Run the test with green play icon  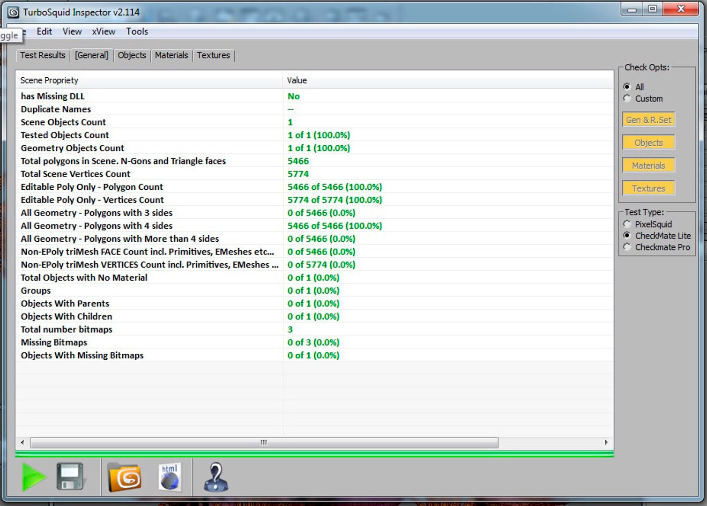[34, 477]
